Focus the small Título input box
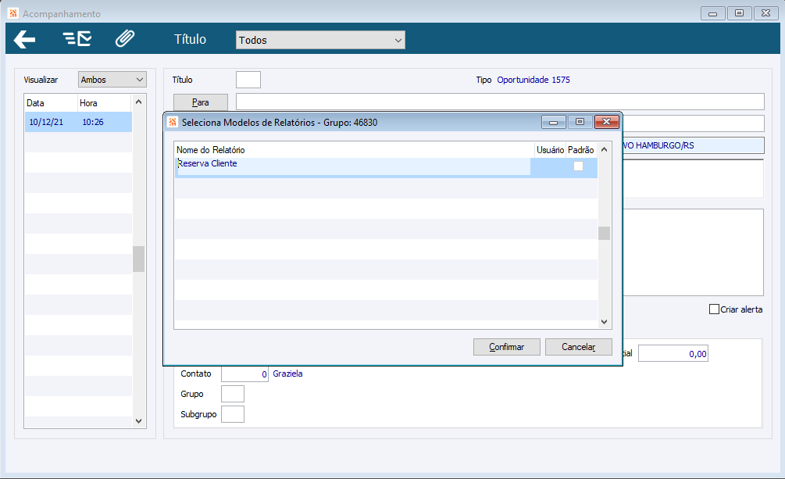The width and height of the screenshot is (785, 479). coord(248,80)
